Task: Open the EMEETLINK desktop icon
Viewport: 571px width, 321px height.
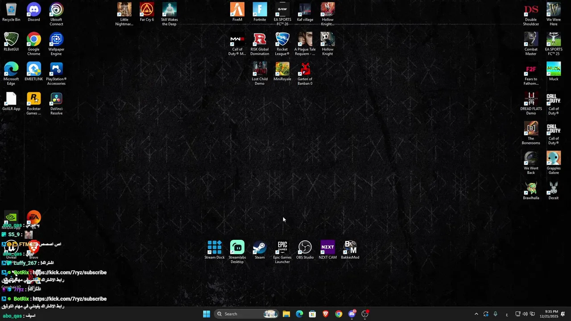Action: point(34,72)
